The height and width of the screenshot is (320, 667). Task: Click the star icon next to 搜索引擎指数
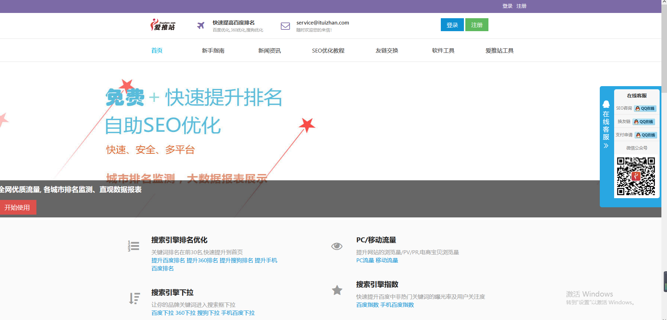tap(337, 290)
